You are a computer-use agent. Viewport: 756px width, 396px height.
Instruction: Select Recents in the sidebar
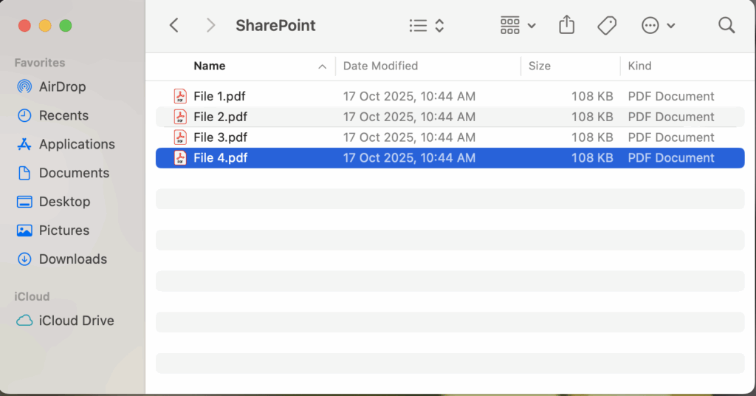coord(63,115)
